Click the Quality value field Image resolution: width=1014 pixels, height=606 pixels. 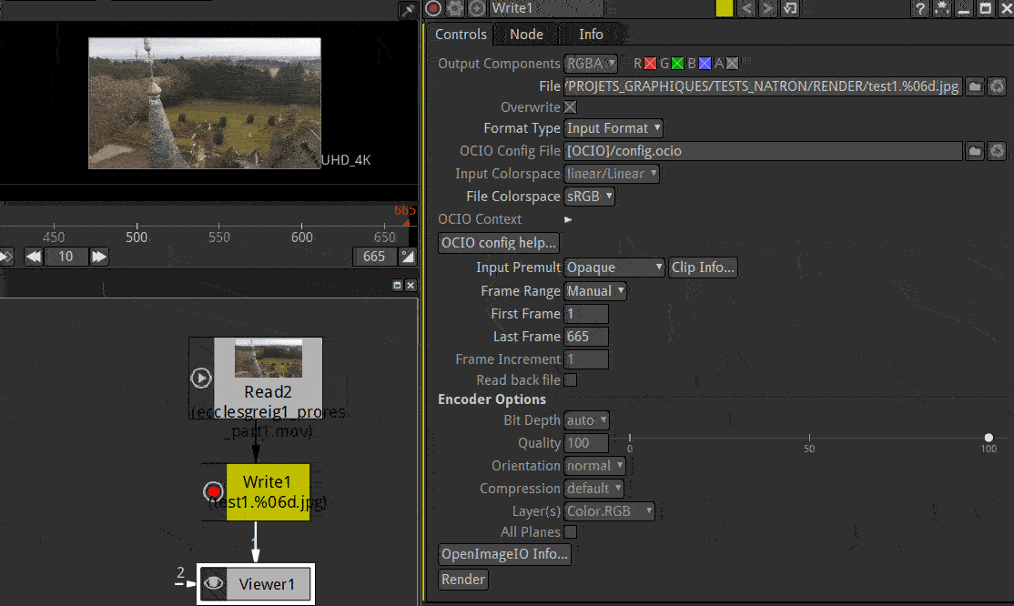click(586, 443)
